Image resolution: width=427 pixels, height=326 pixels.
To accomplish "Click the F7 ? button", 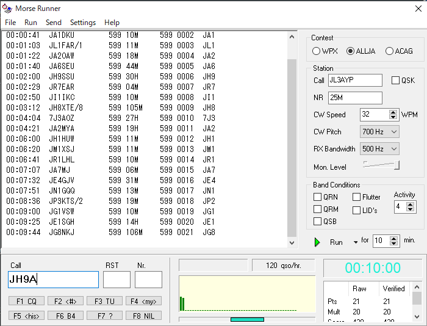I will [x=104, y=316].
